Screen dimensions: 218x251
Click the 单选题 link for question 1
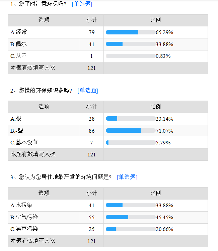(82, 4)
